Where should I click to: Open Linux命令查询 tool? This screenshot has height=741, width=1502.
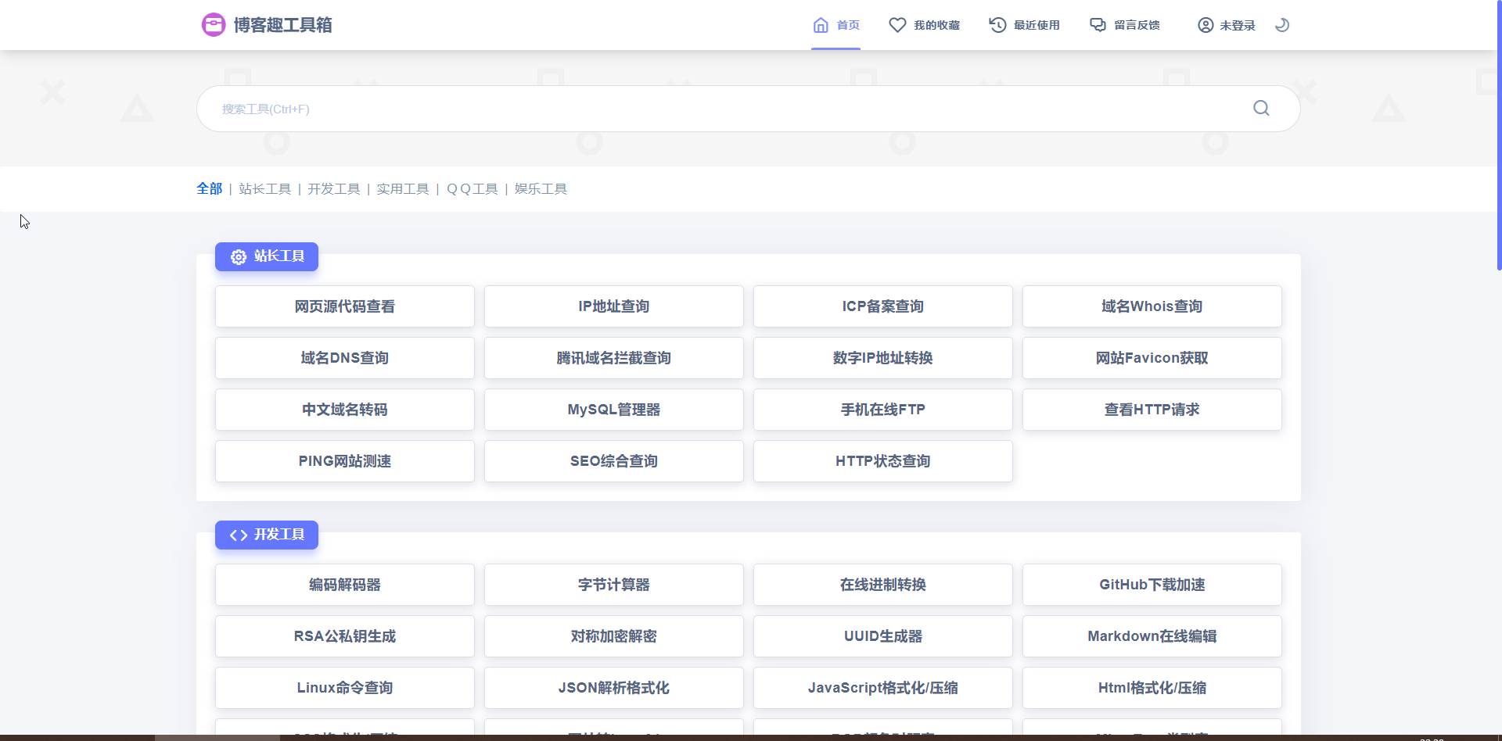(345, 688)
